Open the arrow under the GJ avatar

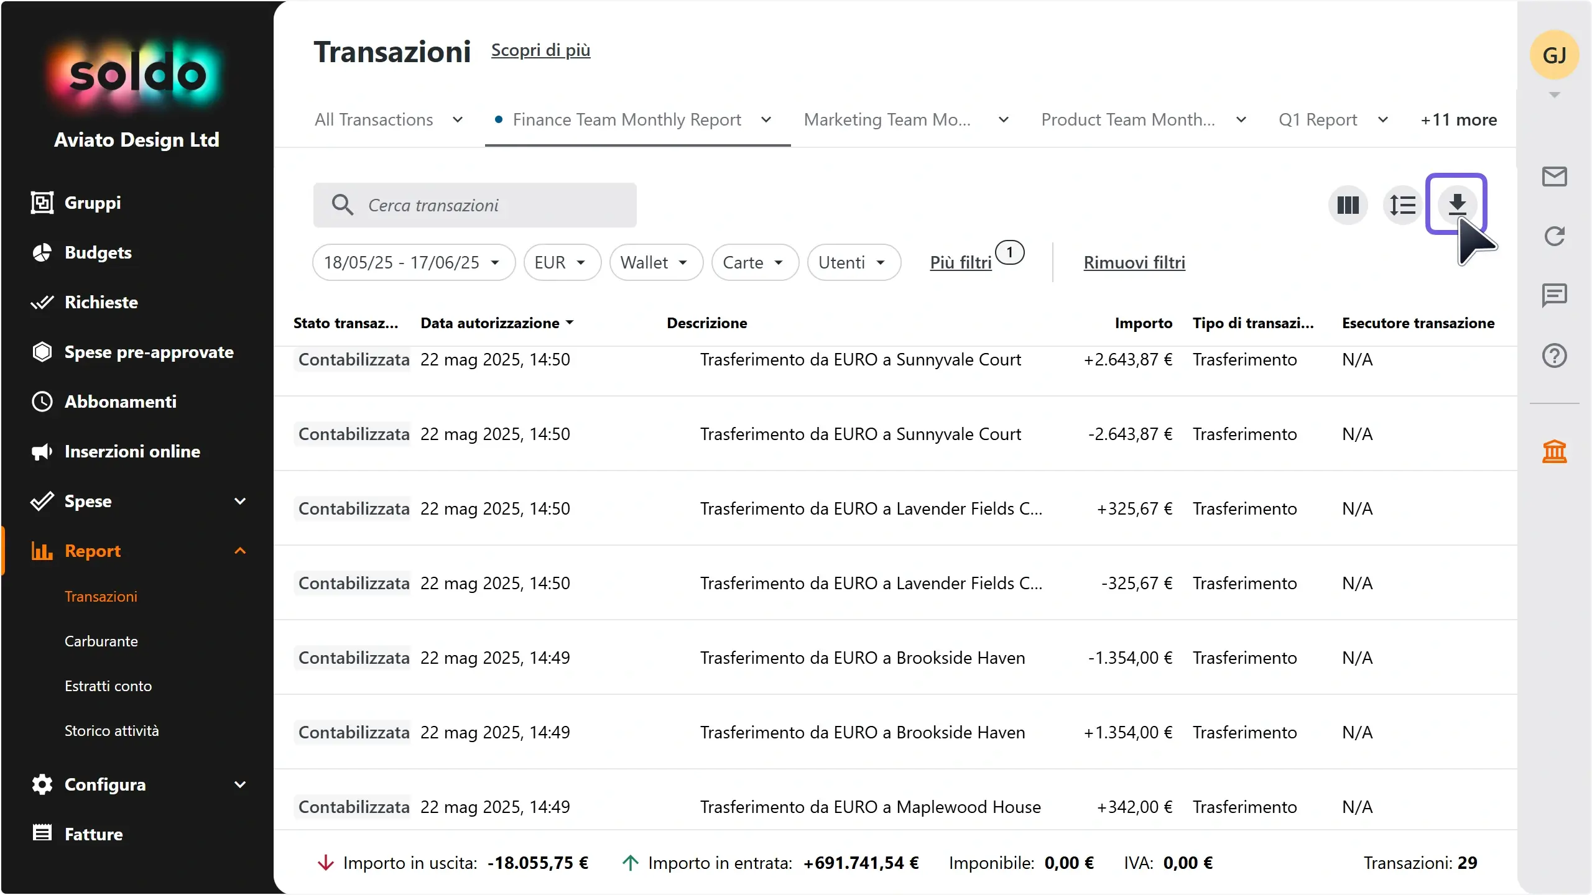(x=1554, y=95)
